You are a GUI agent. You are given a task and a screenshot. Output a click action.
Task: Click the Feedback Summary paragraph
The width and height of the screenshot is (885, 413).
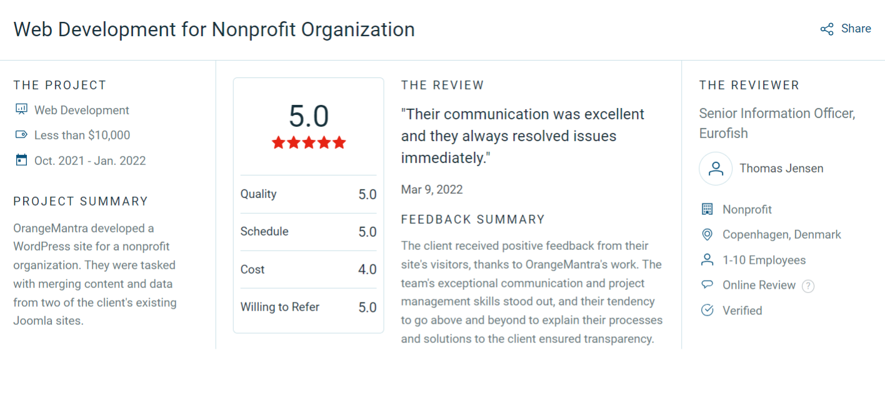point(531,292)
